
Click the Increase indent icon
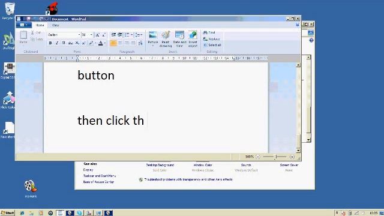coord(120,35)
